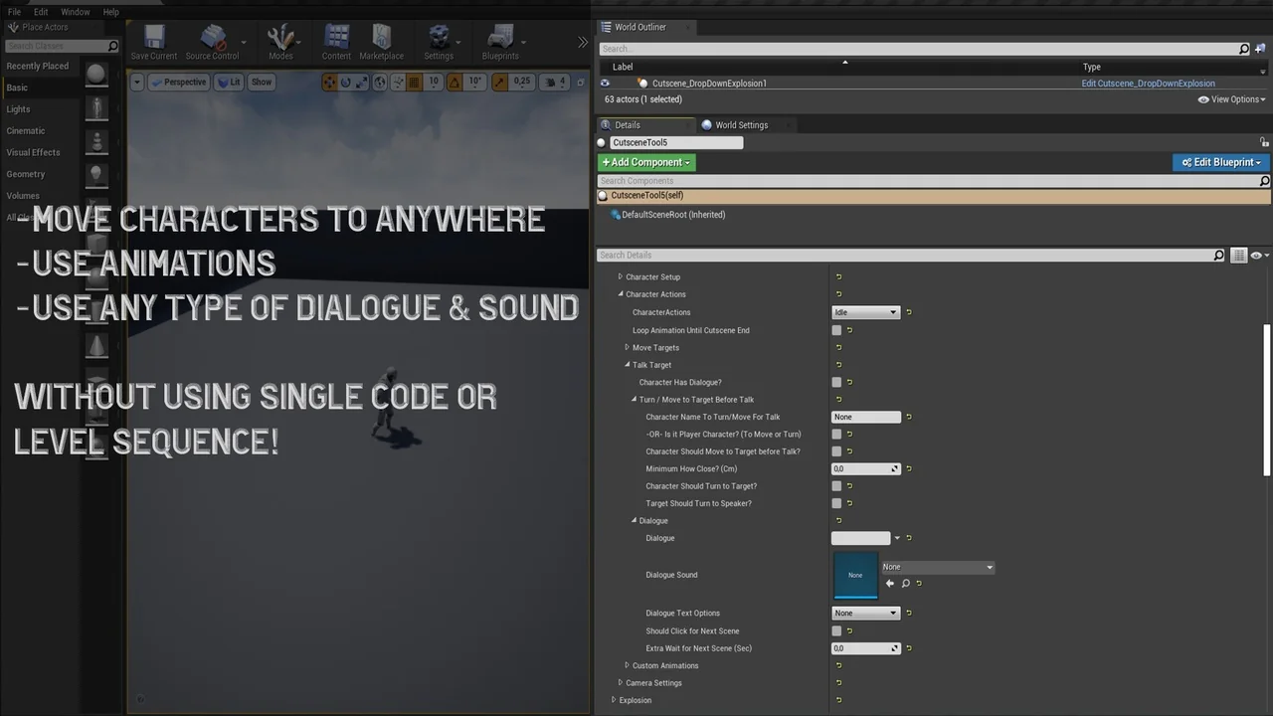Click the Search Details input field
The image size is (1273, 716).
(x=905, y=256)
